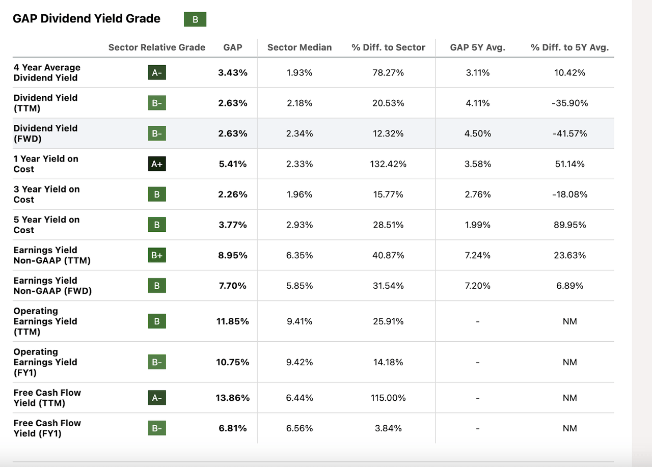This screenshot has height=467, width=652.
Task: Select the Earnings Yield Non-GAAP (TTM) label
Action: (52, 255)
